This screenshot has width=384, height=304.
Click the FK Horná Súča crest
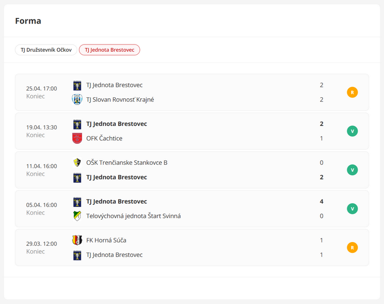click(x=77, y=240)
